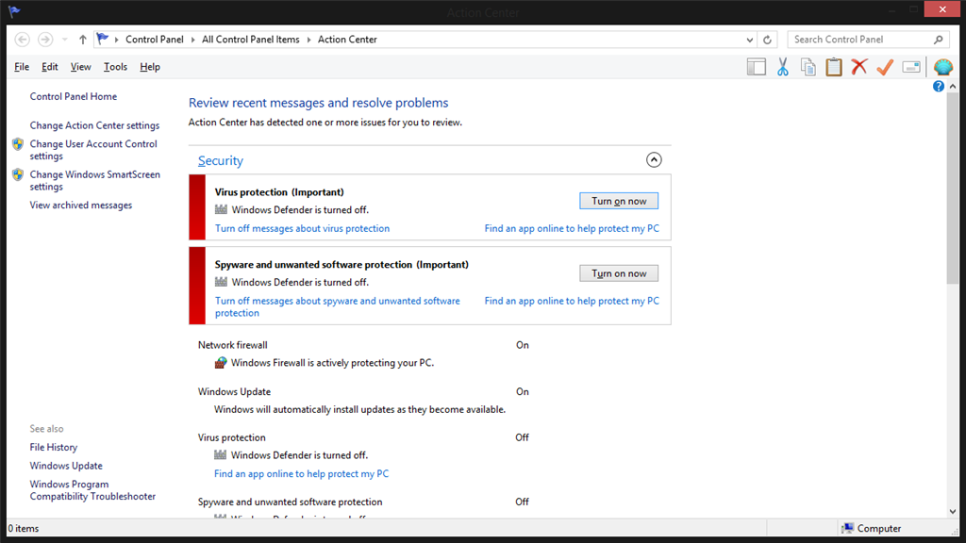Screen dimensions: 966x543
Task: Open Change Action Center settings
Action: point(94,125)
